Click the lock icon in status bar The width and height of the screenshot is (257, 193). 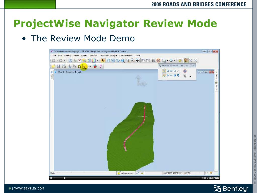pos(142,173)
